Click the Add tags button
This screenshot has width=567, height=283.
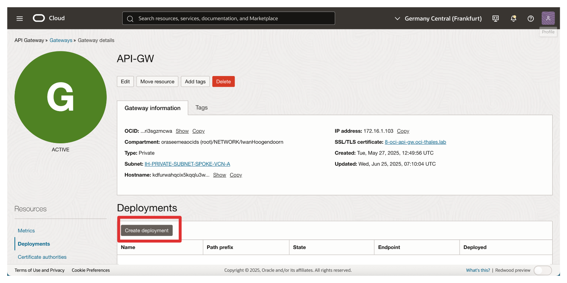tap(195, 81)
